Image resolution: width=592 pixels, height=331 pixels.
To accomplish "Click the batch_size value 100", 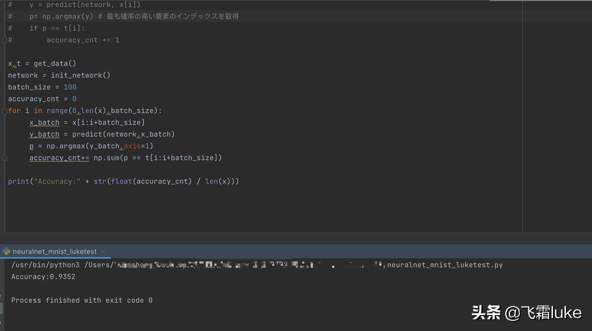I will pos(70,87).
